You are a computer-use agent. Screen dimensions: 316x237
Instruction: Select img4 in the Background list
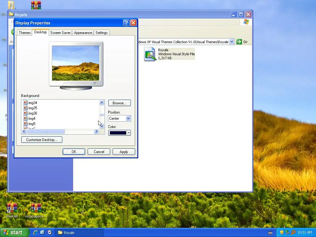coord(32,118)
